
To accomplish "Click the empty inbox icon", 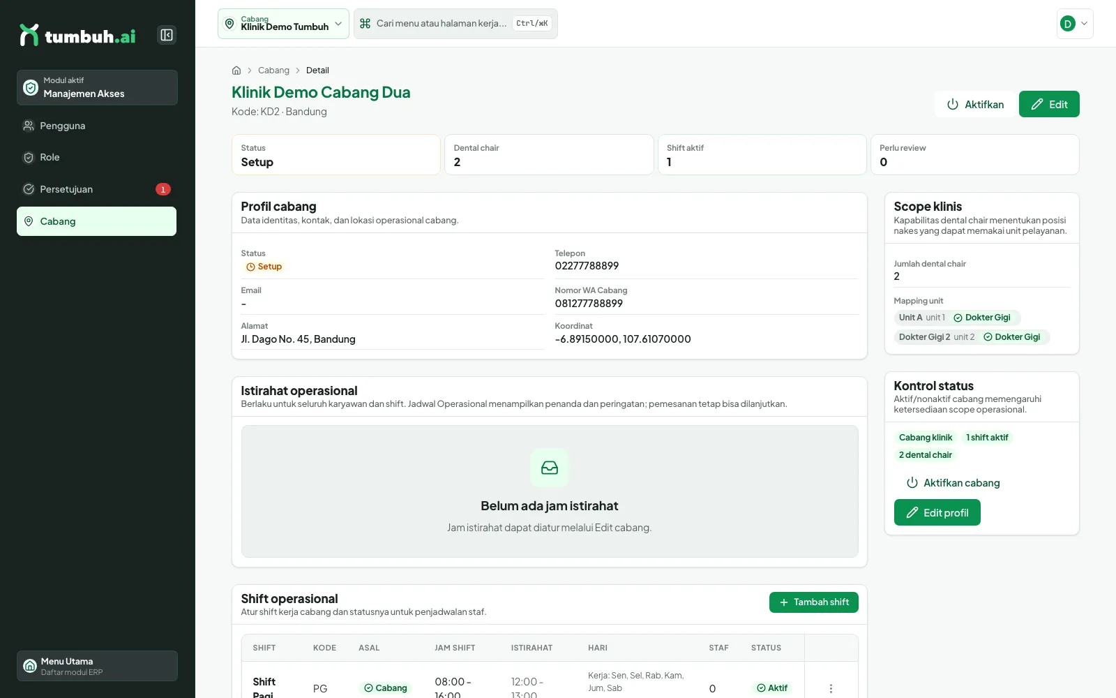I will tap(550, 468).
